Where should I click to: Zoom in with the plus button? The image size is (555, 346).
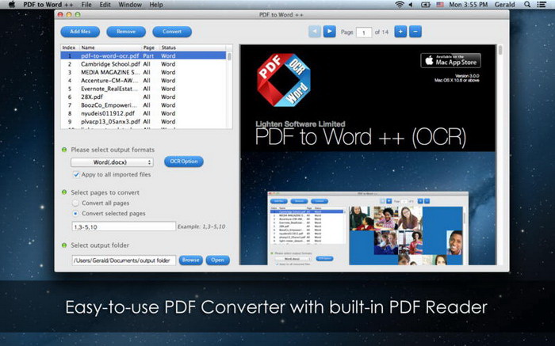[x=400, y=32]
